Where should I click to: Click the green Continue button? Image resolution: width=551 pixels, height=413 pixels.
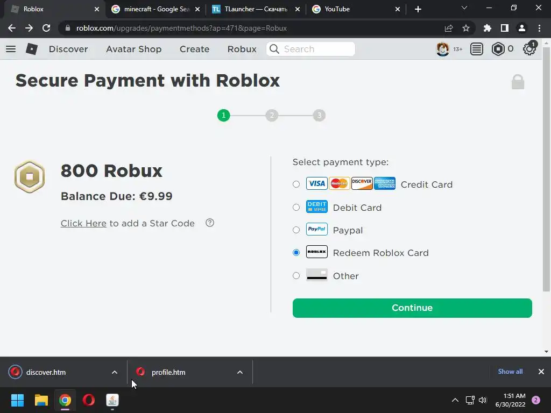click(412, 308)
